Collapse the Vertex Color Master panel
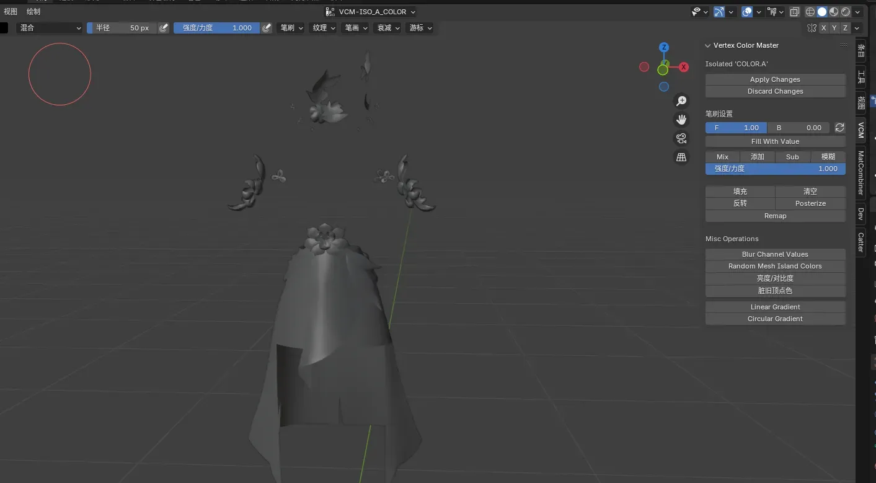The image size is (876, 483). pyautogui.click(x=707, y=45)
